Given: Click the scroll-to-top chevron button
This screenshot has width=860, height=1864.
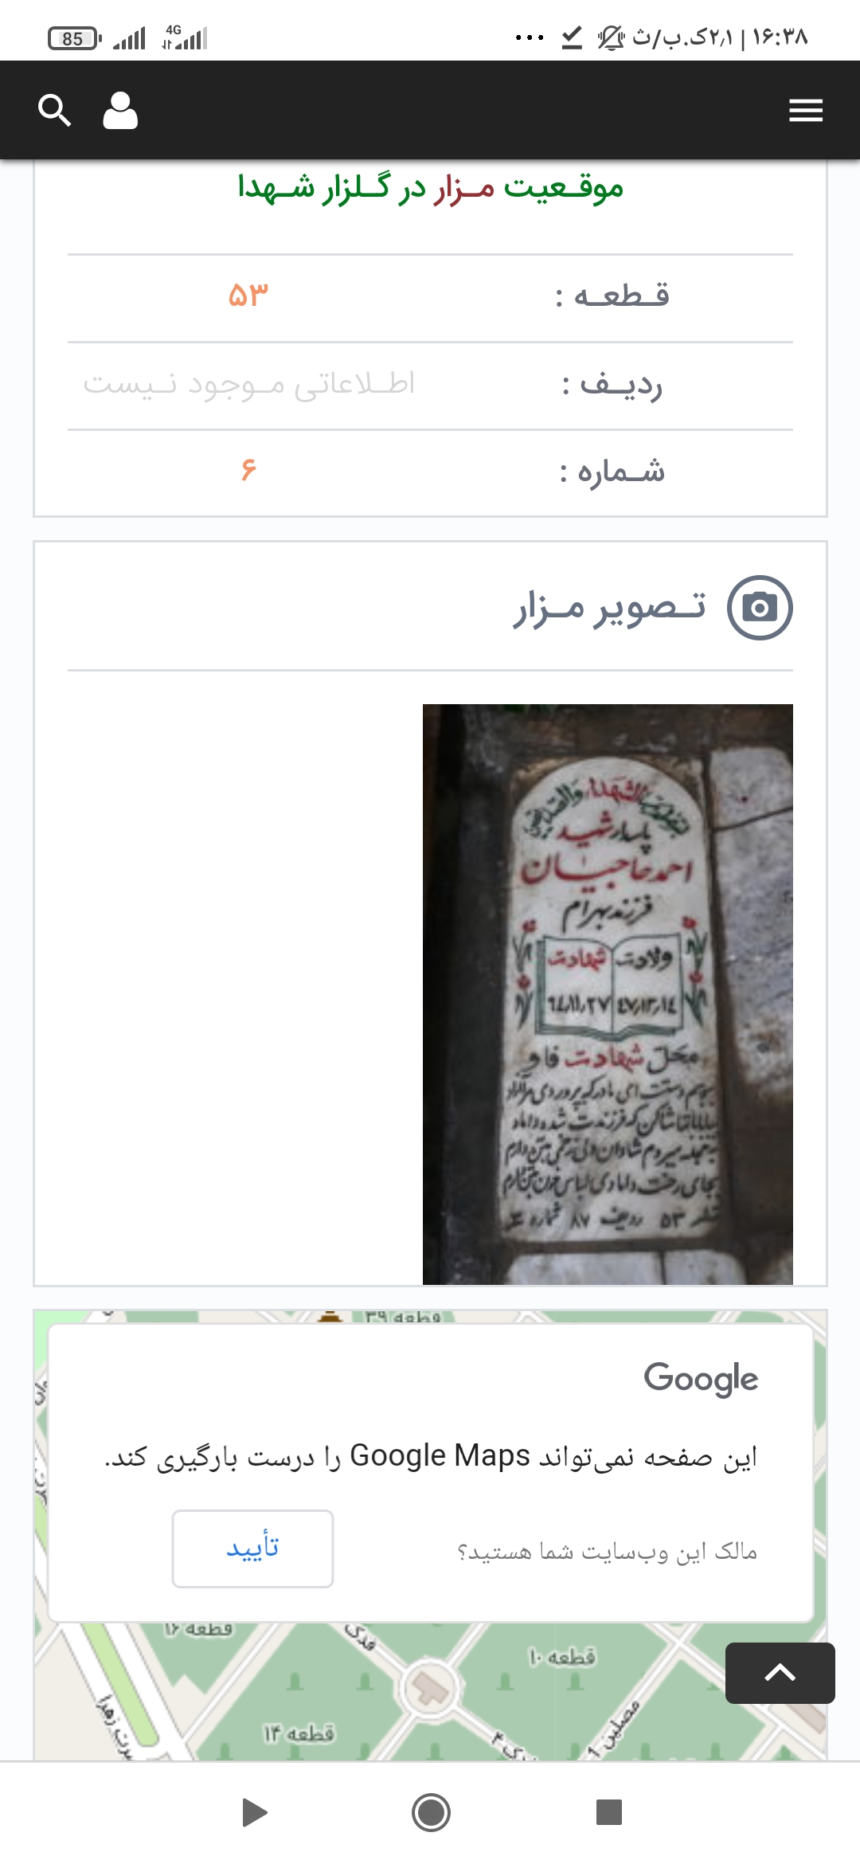Looking at the screenshot, I should point(780,1673).
